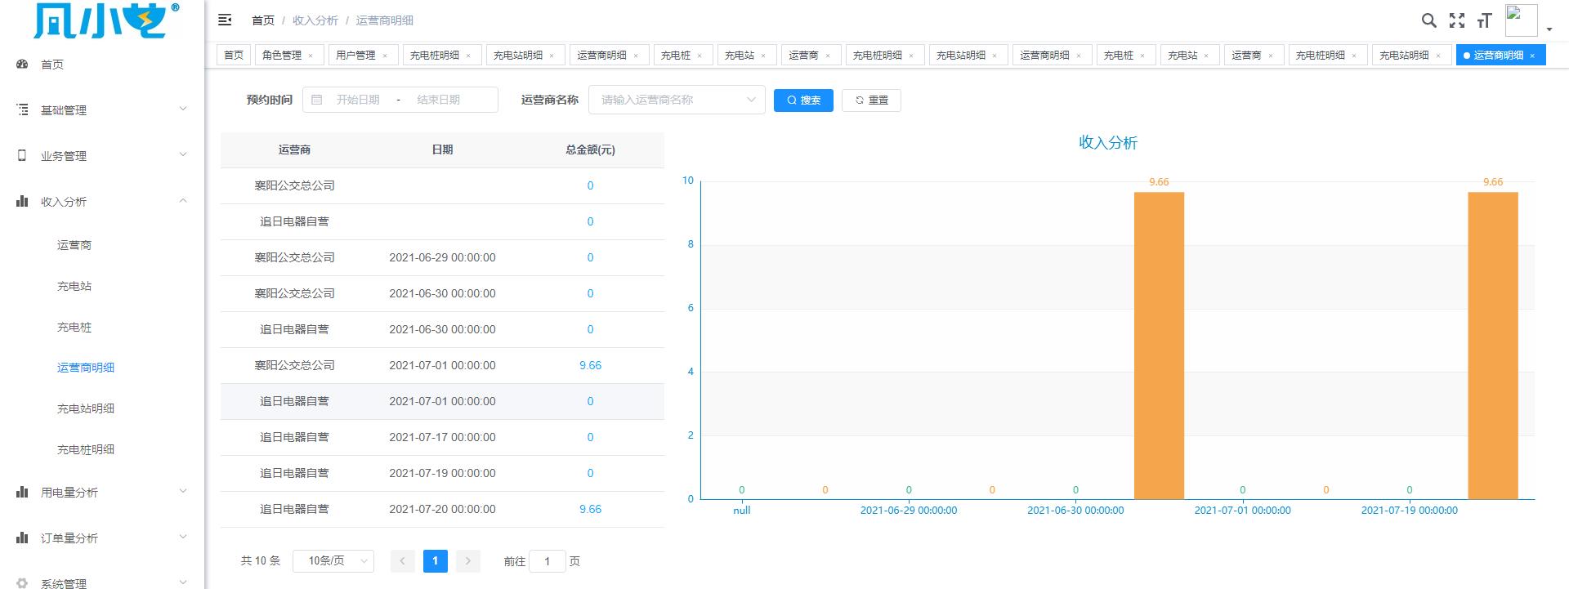Click the 搜索 button
This screenshot has width=1569, height=589.
point(803,100)
